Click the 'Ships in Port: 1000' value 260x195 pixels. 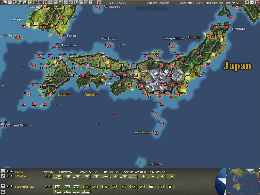pos(135,172)
